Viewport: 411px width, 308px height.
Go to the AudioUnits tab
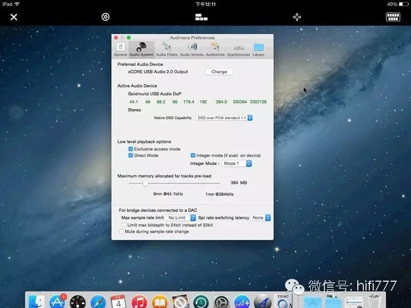215,49
